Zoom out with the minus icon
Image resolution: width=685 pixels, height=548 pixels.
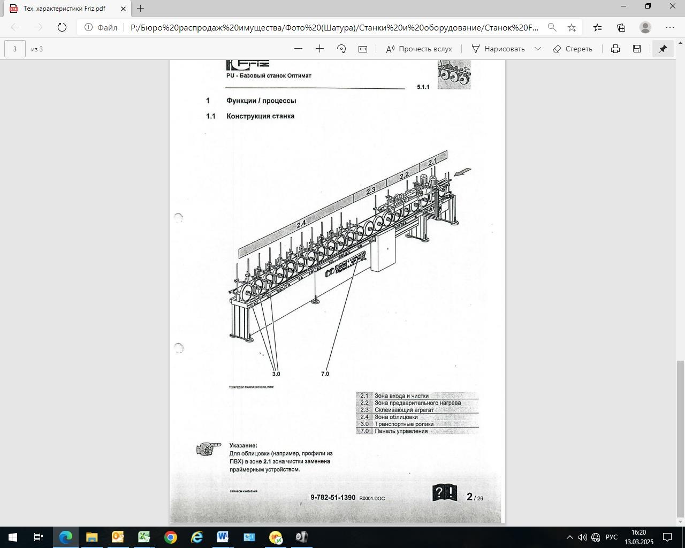(299, 49)
